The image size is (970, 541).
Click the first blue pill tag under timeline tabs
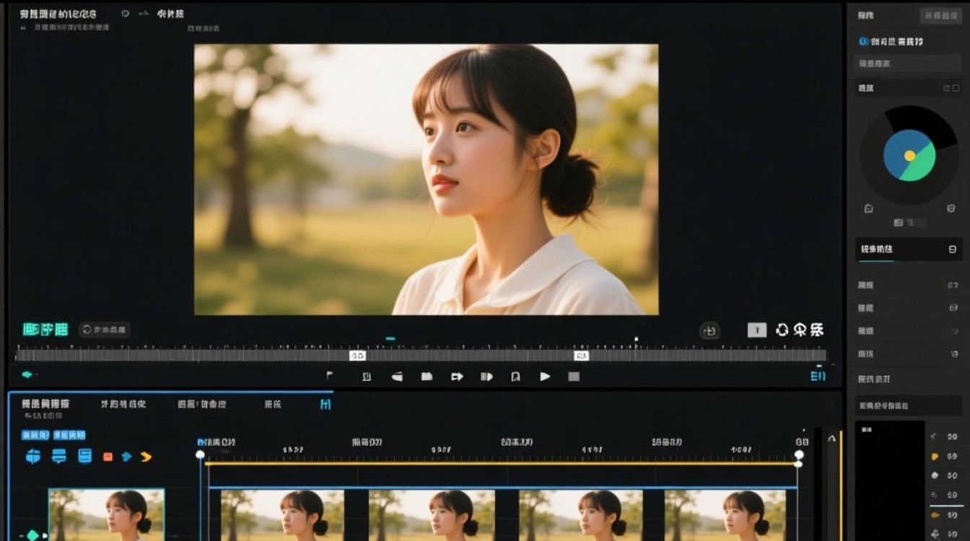pos(35,435)
